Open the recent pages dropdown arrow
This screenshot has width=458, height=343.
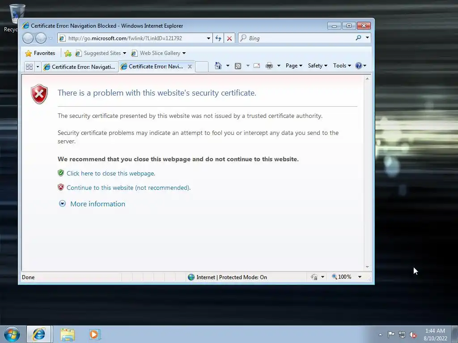point(51,38)
